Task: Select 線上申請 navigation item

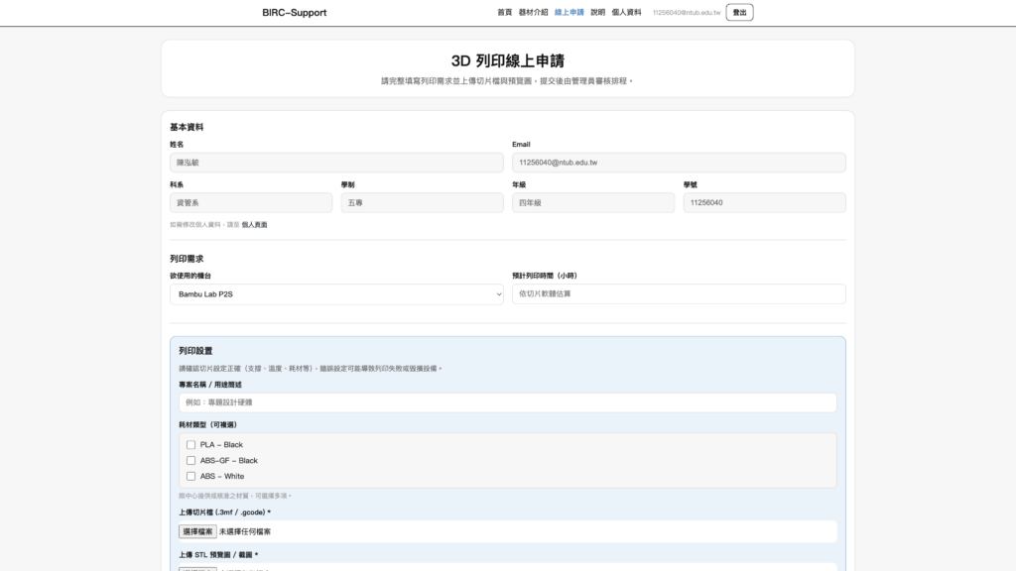Action: coord(569,12)
